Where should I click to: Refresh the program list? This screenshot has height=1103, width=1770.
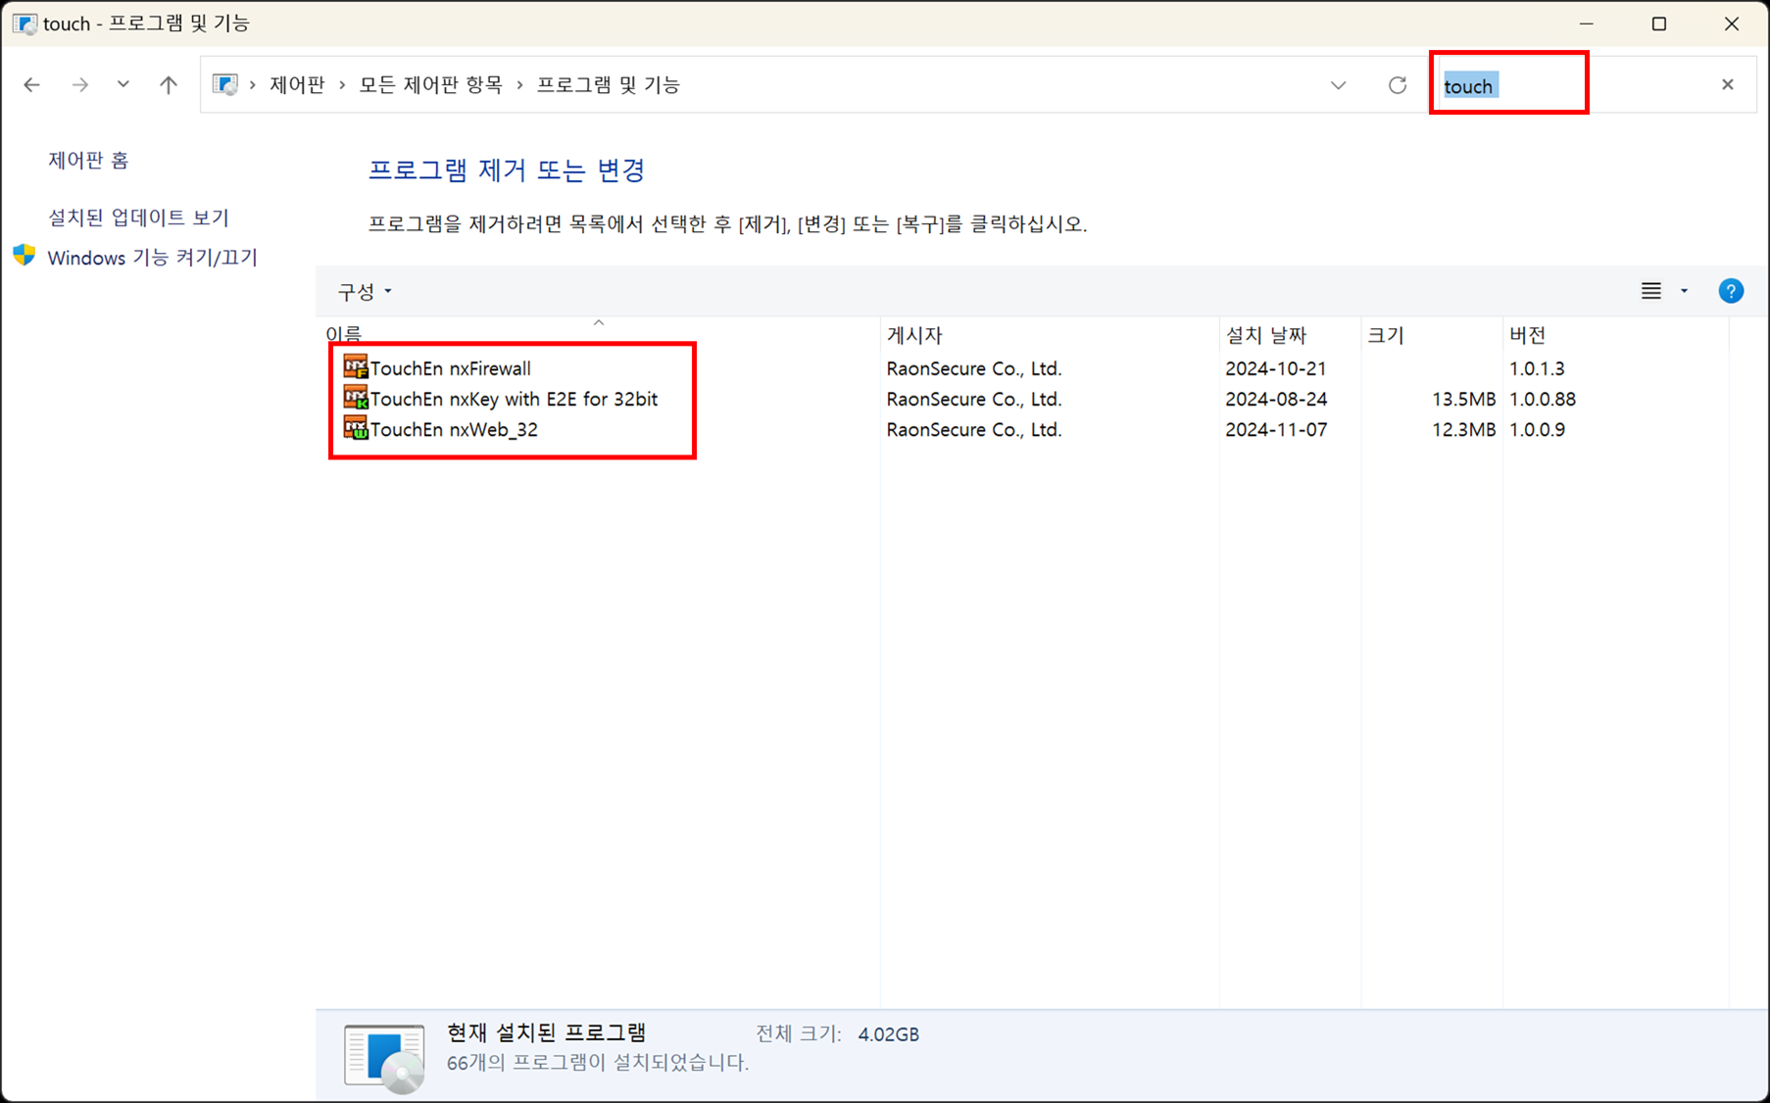(x=1398, y=85)
